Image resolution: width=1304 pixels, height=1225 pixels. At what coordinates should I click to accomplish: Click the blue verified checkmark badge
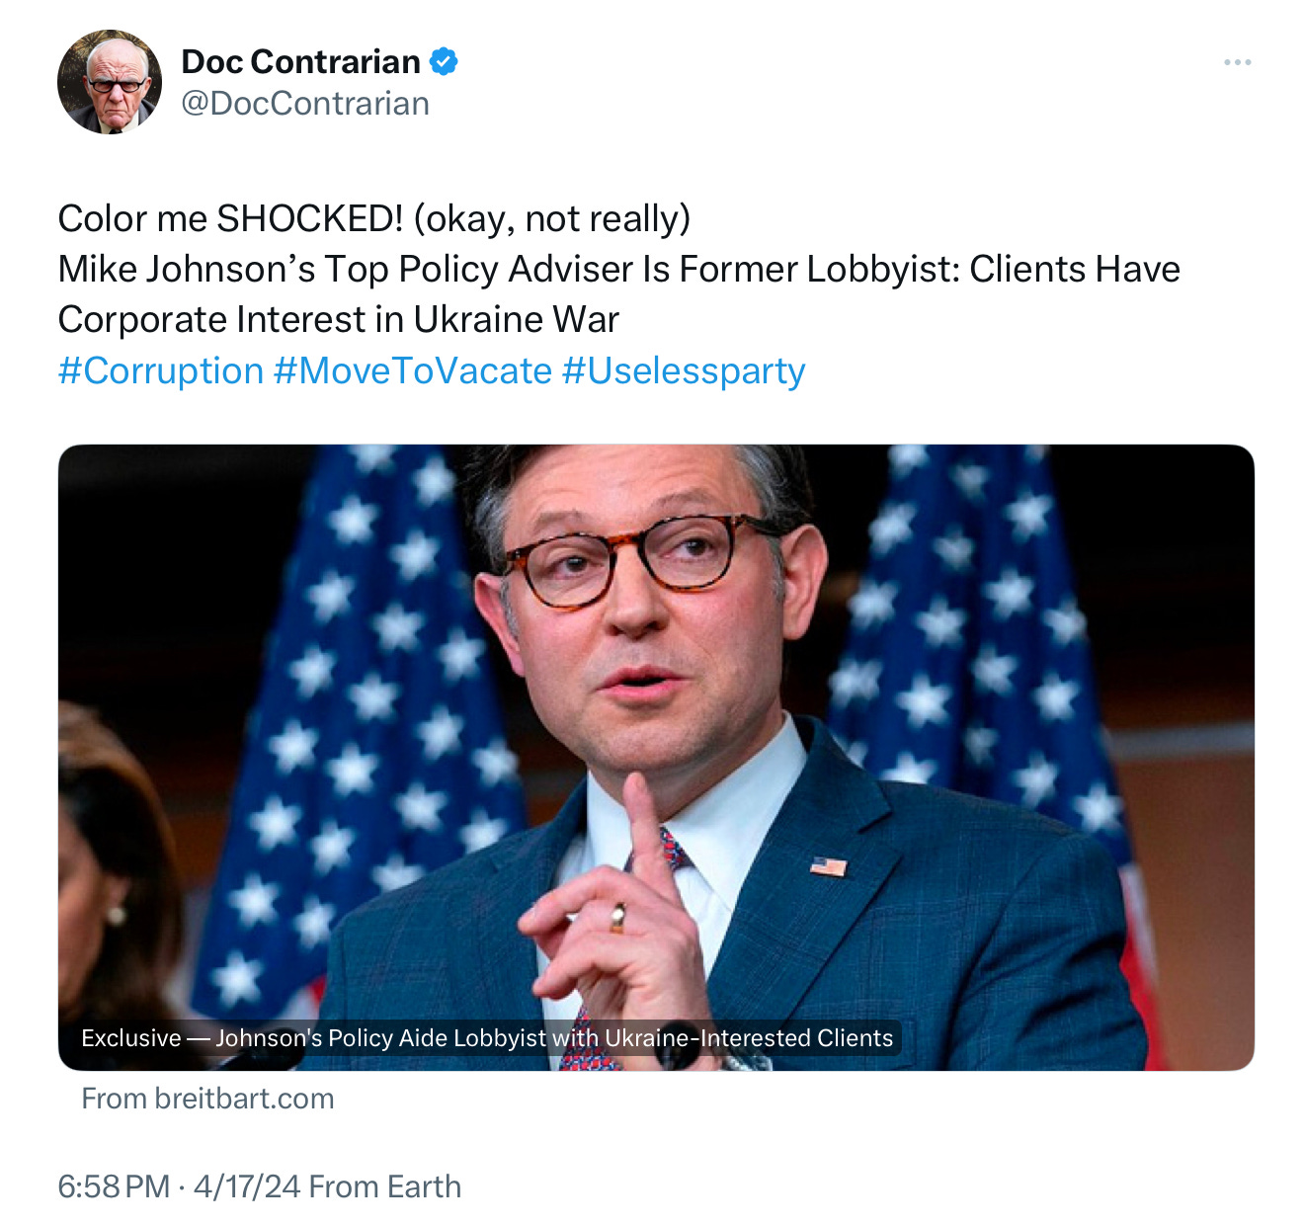(x=444, y=61)
